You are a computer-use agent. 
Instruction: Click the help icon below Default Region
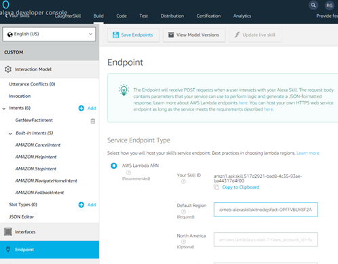point(183,212)
